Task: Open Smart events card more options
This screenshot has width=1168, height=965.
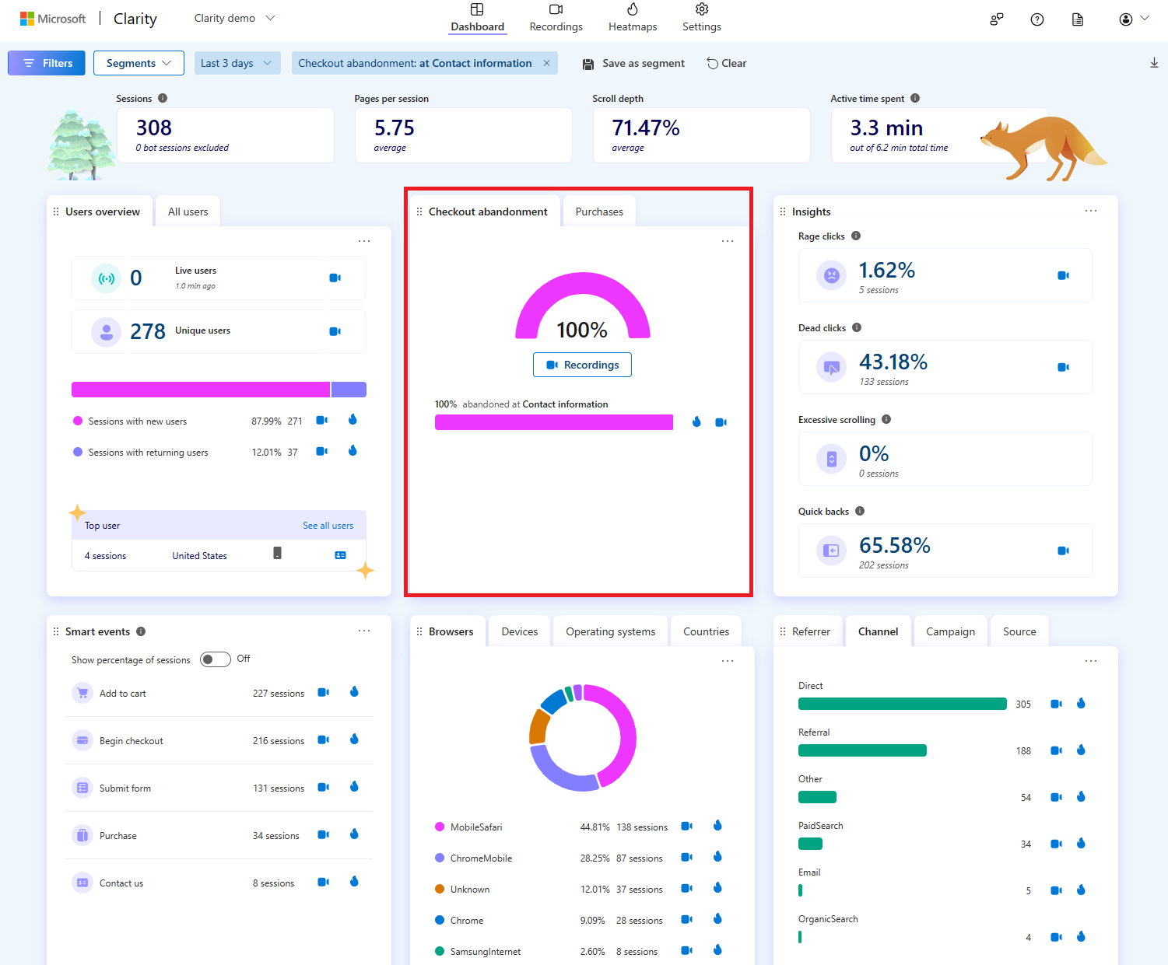Action: (364, 631)
